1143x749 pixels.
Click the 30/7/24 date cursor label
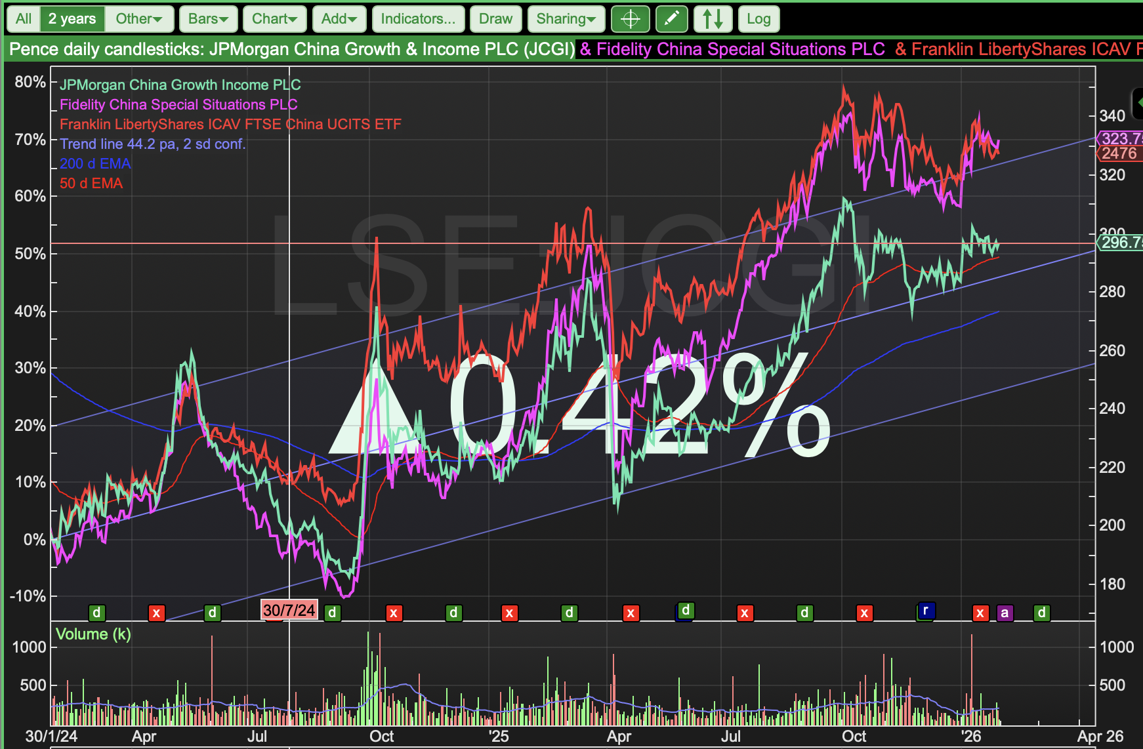289,610
